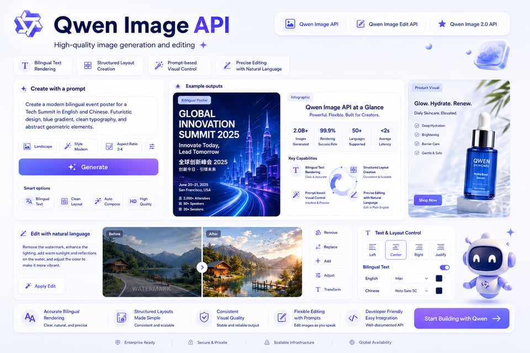530x353 pixels.
Task: Click the Qwen logo icon
Action: tap(28, 24)
